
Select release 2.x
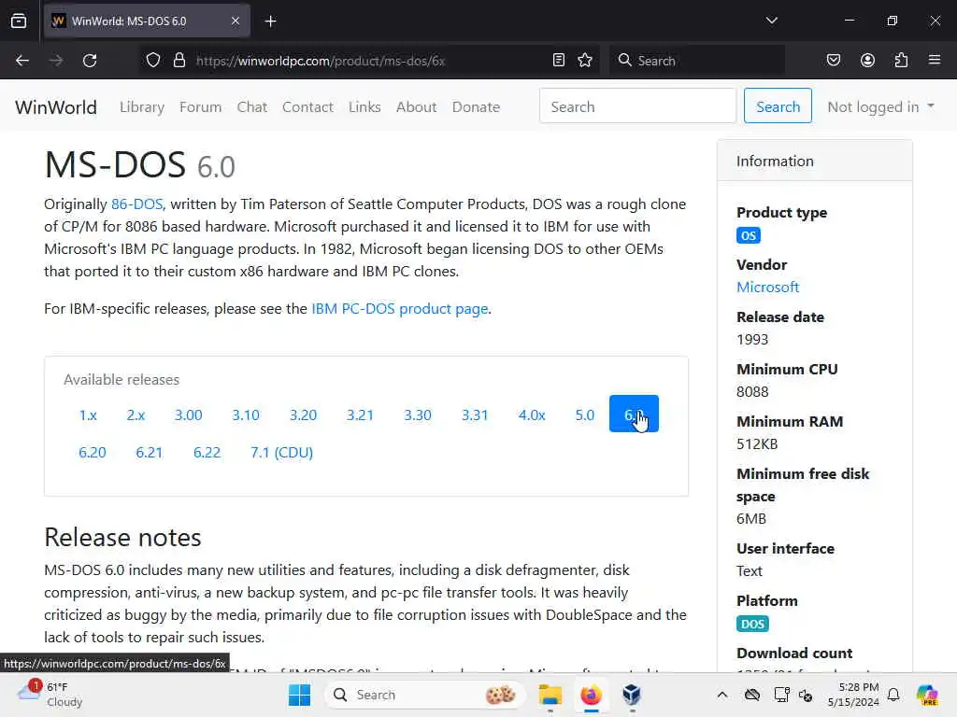136,415
